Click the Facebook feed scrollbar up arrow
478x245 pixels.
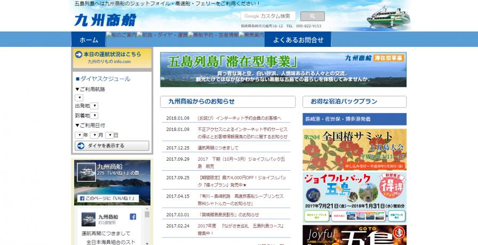[x=147, y=209]
